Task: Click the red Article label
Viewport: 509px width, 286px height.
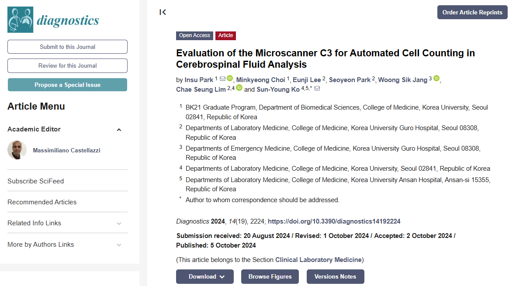Action: 225,36
